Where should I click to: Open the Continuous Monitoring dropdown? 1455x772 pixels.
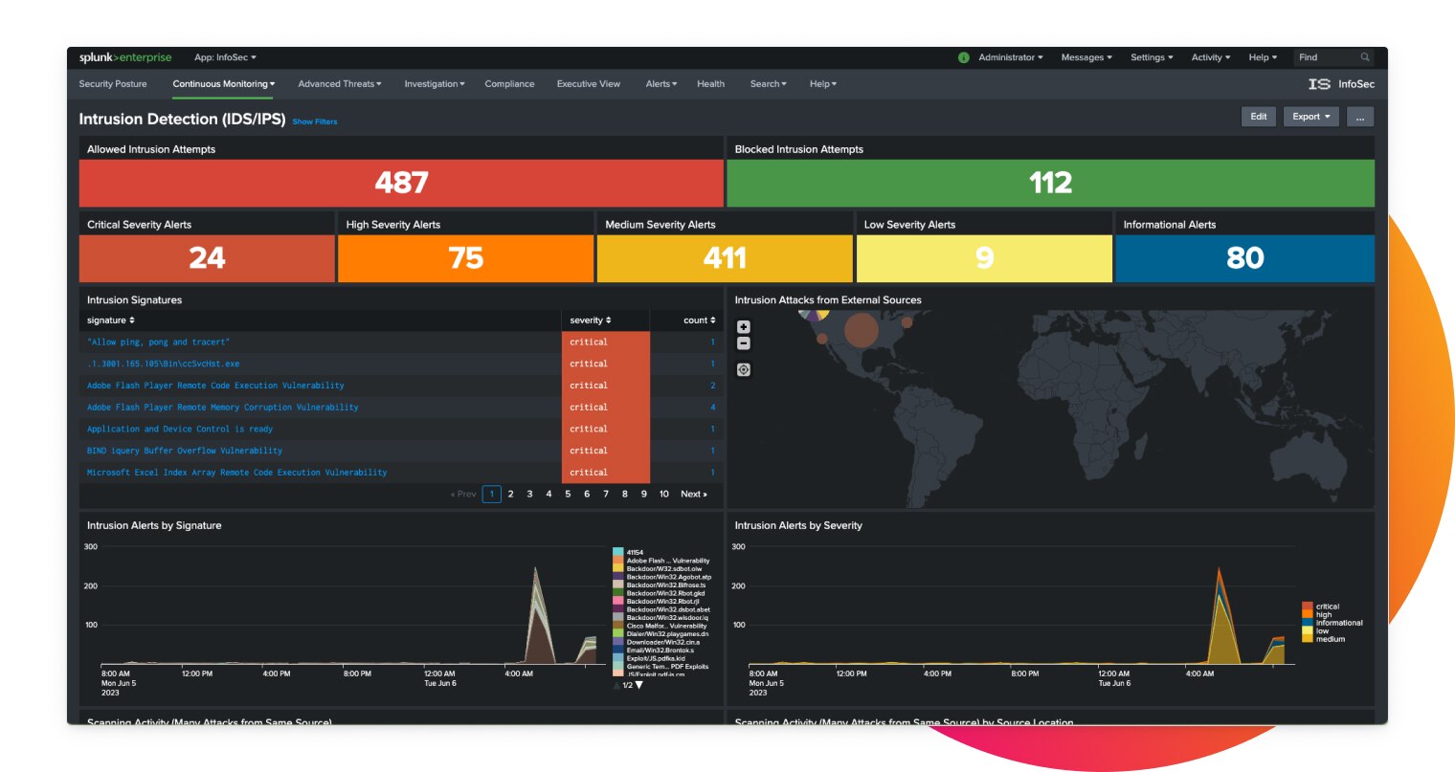(224, 84)
